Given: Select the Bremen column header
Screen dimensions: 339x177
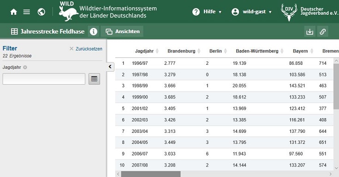Looking at the screenshot, I should click(x=330, y=51).
